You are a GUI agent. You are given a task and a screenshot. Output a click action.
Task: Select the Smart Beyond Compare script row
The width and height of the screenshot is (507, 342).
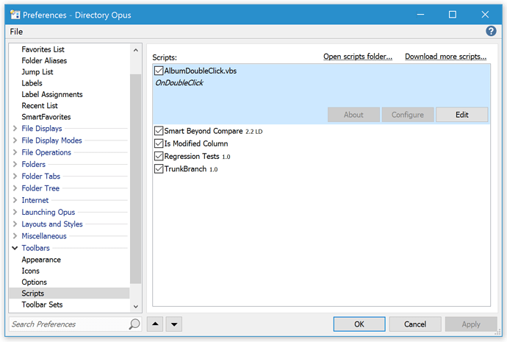(321, 131)
